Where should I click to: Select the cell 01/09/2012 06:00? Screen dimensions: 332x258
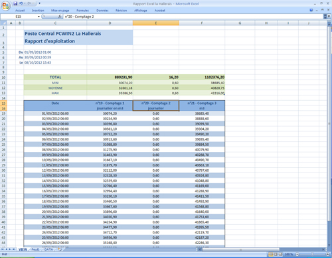[55, 113]
